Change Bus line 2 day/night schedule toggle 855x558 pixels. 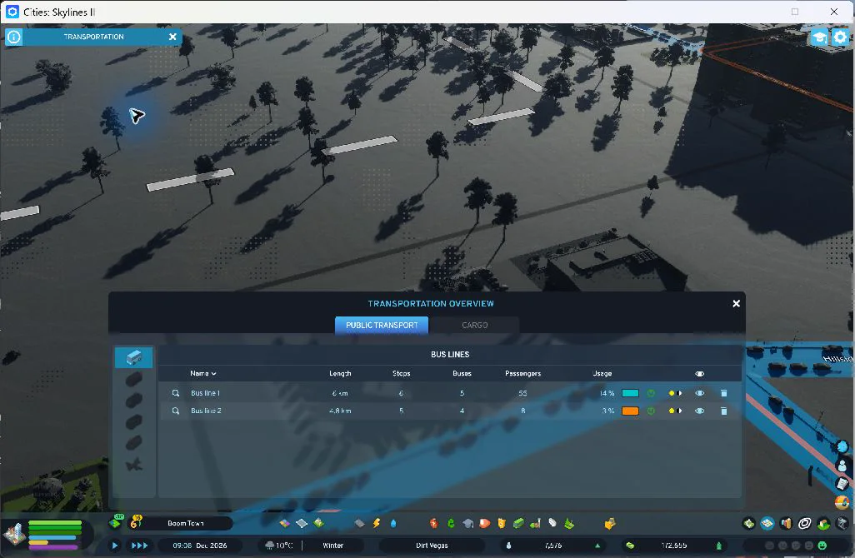pyautogui.click(x=675, y=411)
